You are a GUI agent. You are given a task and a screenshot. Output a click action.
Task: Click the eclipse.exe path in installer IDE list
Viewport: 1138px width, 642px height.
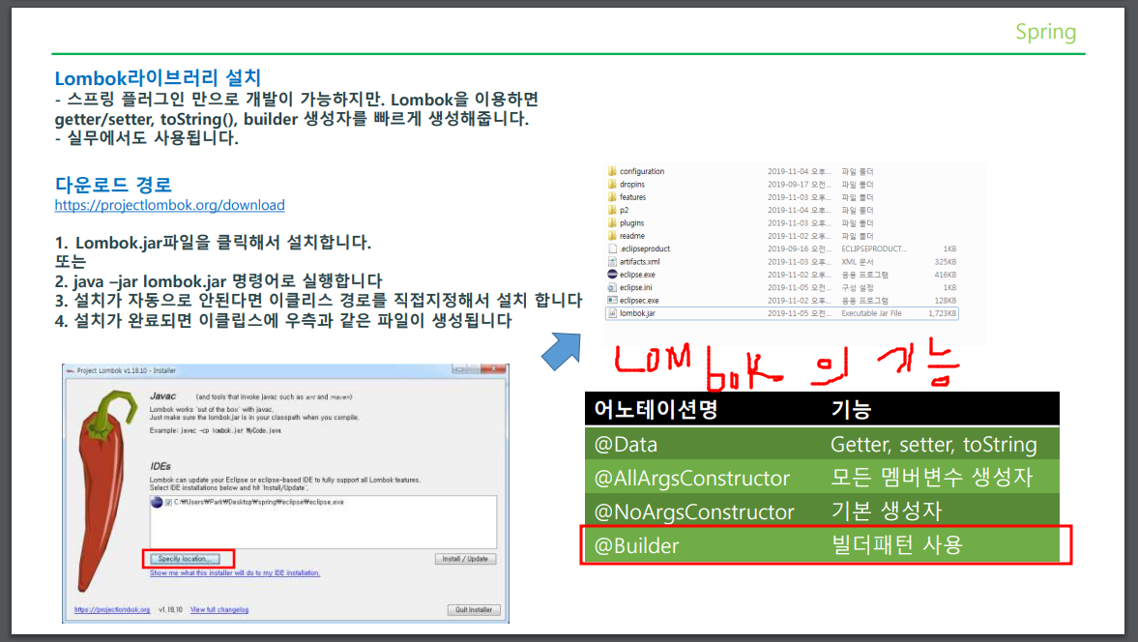258,502
